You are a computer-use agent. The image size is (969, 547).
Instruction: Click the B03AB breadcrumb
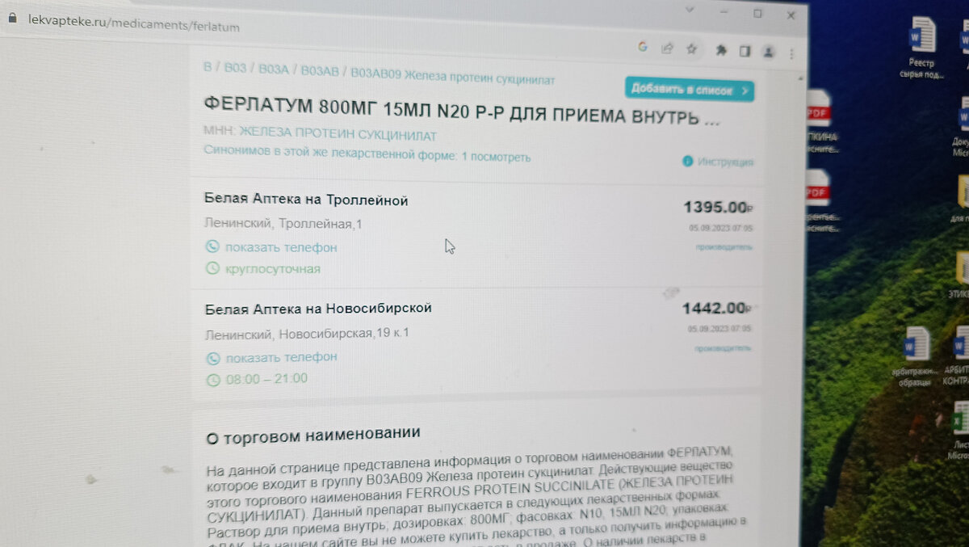pos(320,70)
